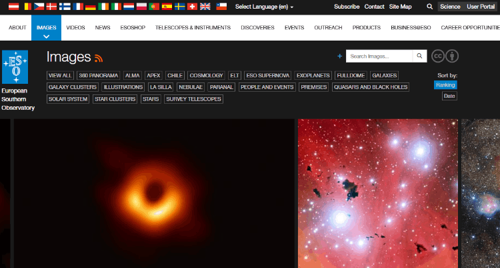The image size is (500, 268).
Task: Filter images by Exoplanets
Action: point(313,75)
